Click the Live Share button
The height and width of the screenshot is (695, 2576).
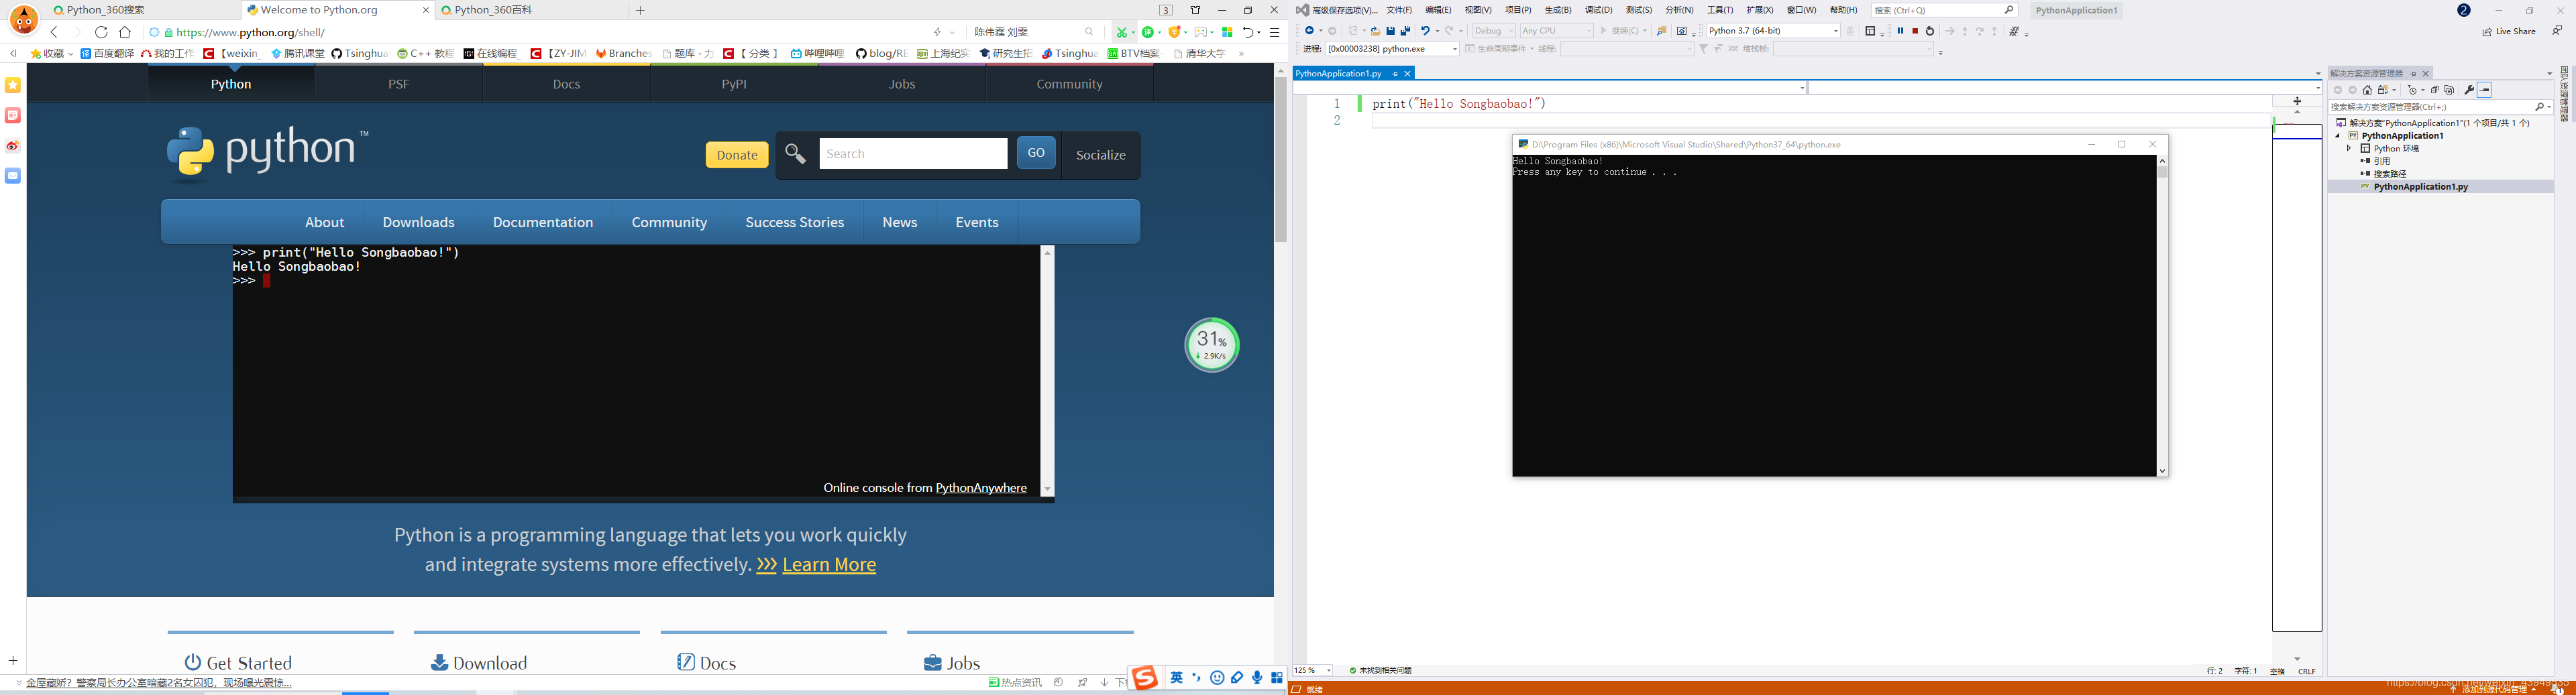click(2508, 31)
